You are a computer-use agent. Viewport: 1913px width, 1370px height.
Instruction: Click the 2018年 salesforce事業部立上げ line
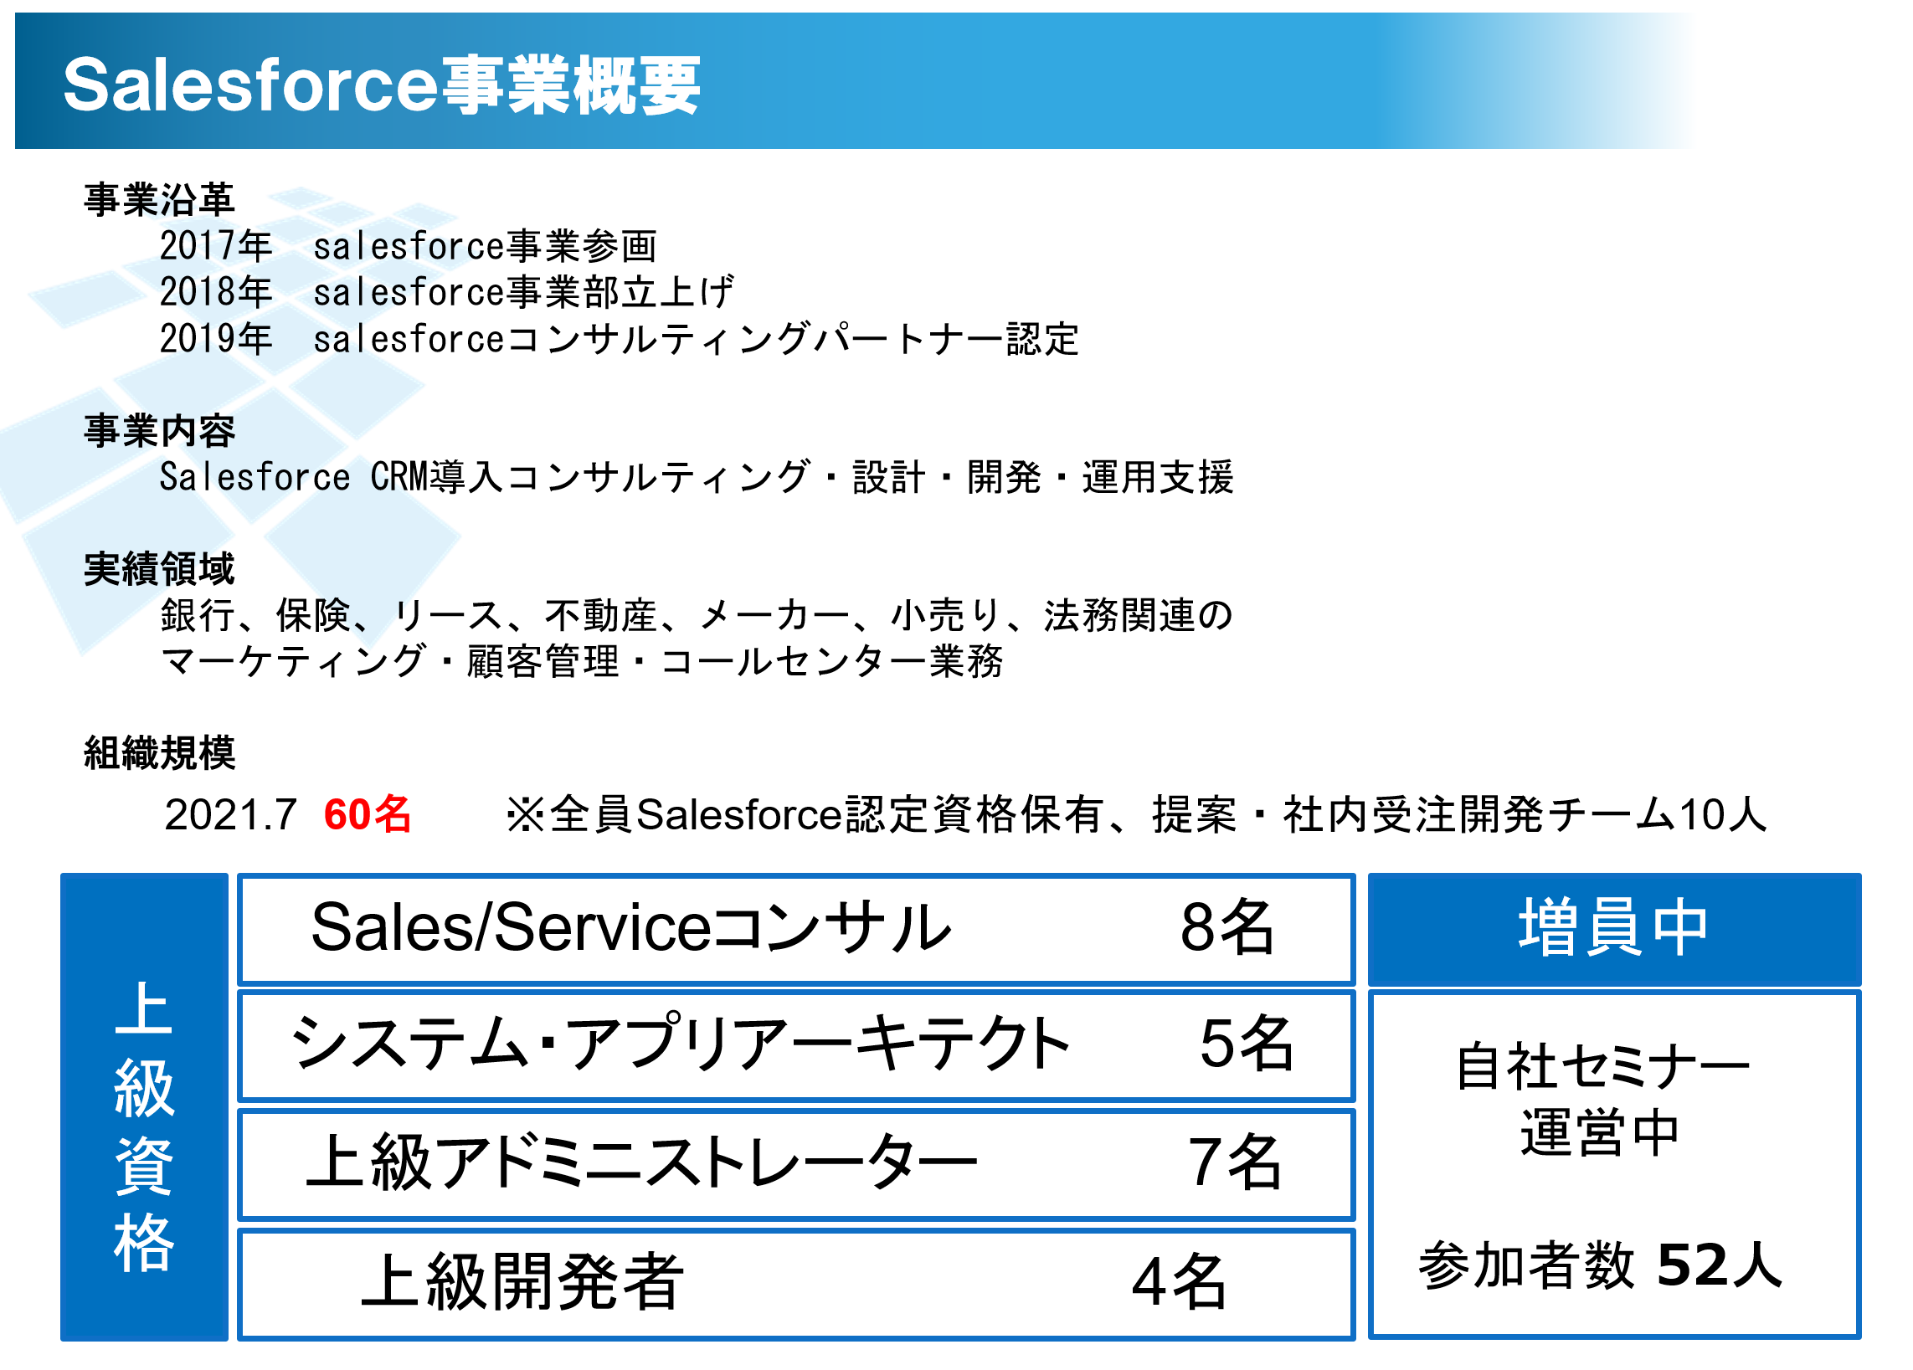447,293
